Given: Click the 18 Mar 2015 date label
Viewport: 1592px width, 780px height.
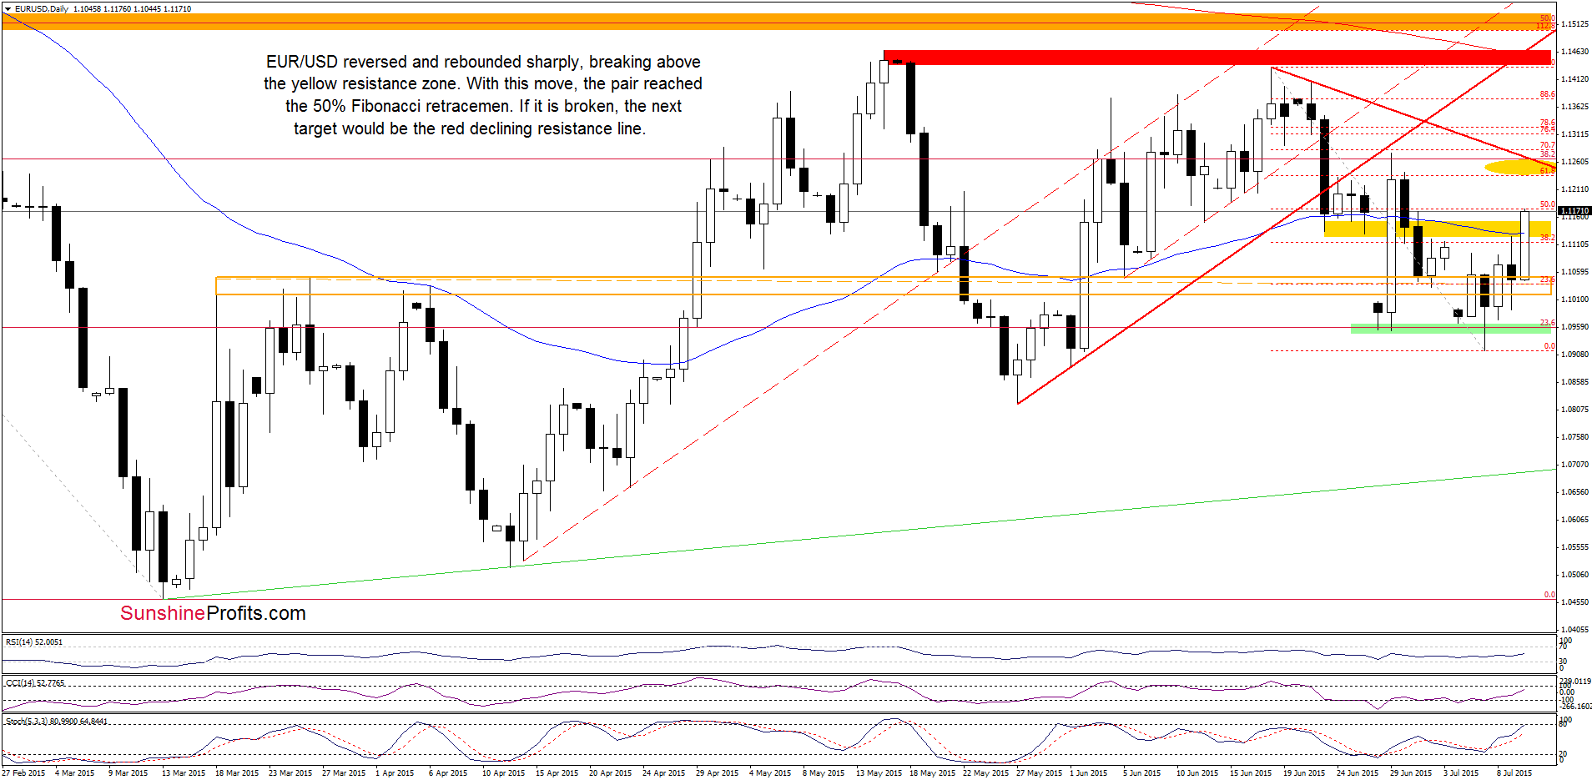Looking at the screenshot, I should 237,773.
